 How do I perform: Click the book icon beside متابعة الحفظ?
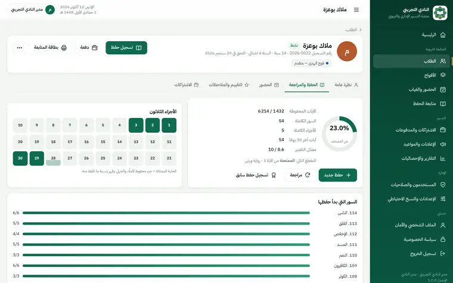point(443,104)
